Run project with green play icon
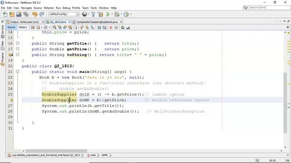The image size is (291, 163). pyautogui.click(x=108, y=14)
